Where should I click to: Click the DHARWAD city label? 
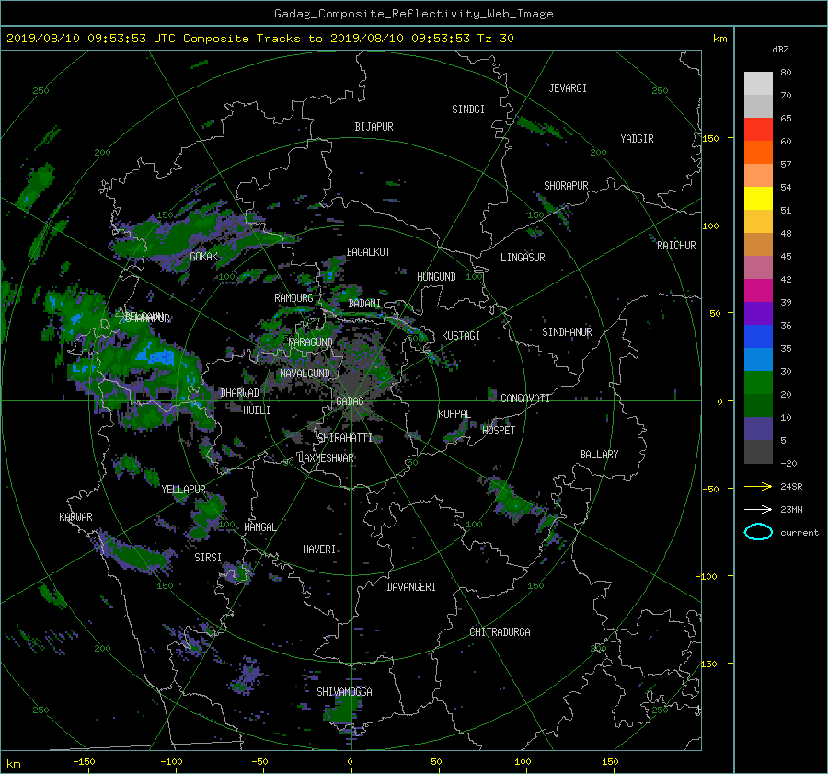coord(239,393)
